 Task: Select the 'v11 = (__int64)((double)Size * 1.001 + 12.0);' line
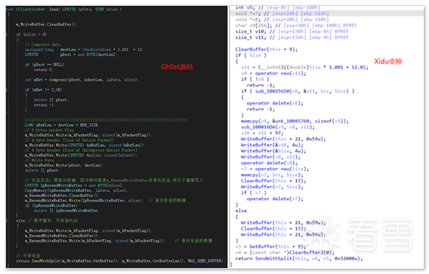(x=305, y=67)
